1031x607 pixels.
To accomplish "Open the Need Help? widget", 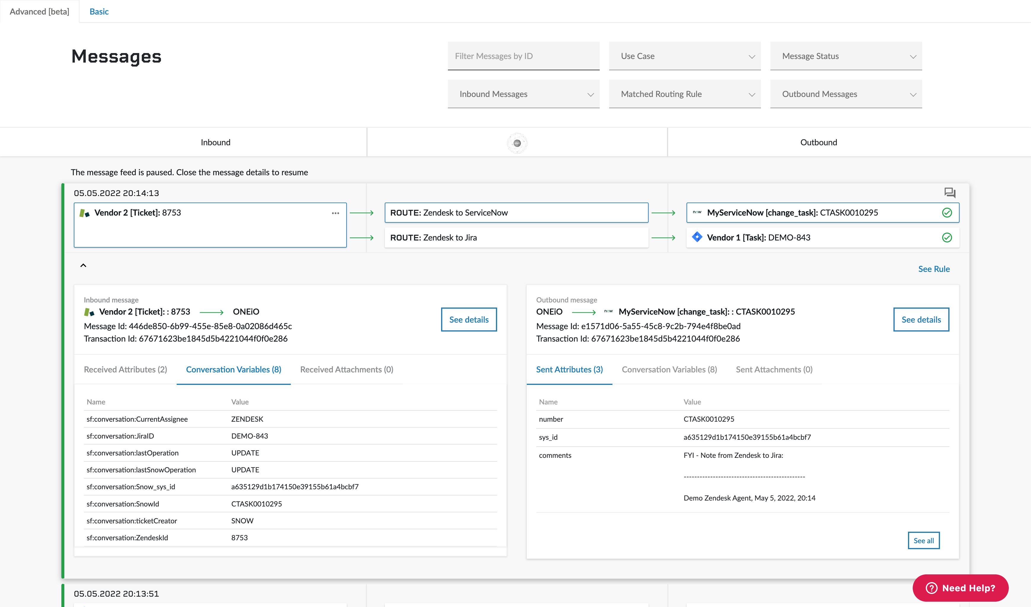I will point(960,588).
